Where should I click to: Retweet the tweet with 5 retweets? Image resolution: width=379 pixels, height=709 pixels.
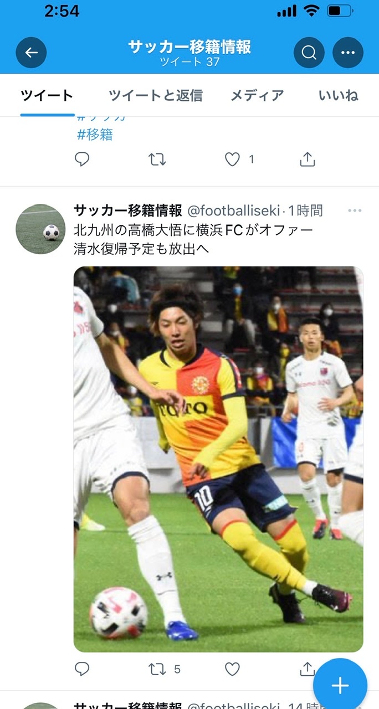pos(157,669)
